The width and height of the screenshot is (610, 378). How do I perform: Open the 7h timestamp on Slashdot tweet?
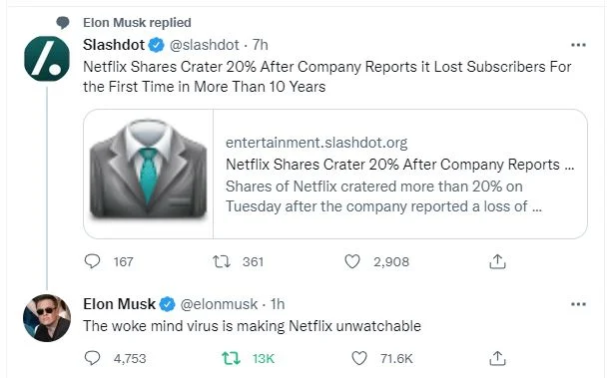tap(261, 45)
